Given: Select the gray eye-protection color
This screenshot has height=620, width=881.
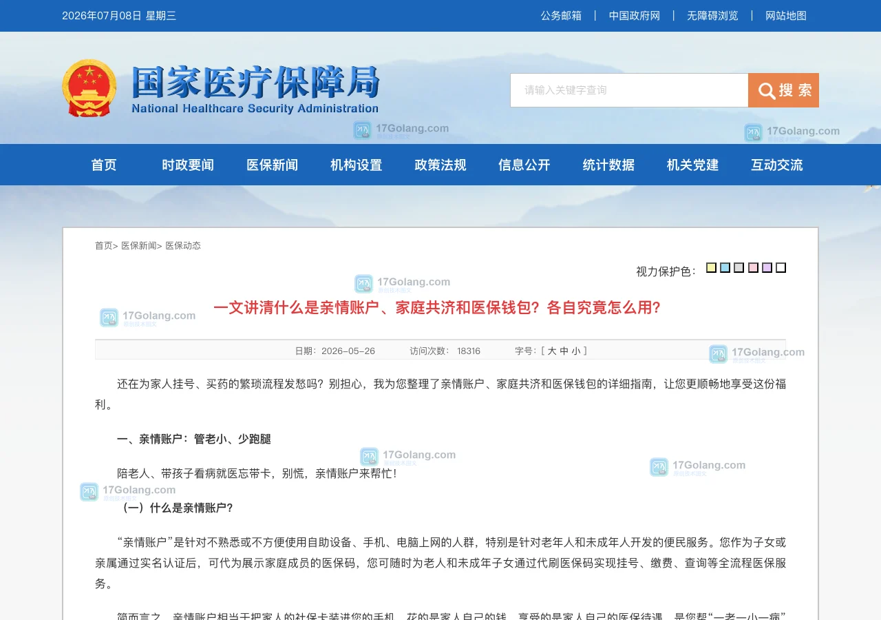Looking at the screenshot, I should 739,267.
